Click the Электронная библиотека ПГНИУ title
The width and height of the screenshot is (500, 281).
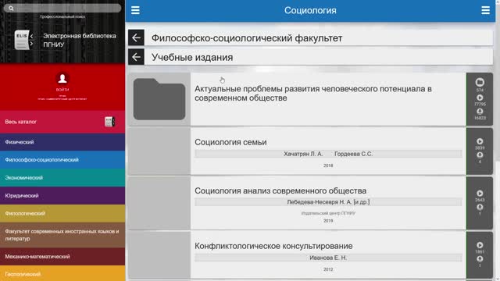pyautogui.click(x=80, y=40)
